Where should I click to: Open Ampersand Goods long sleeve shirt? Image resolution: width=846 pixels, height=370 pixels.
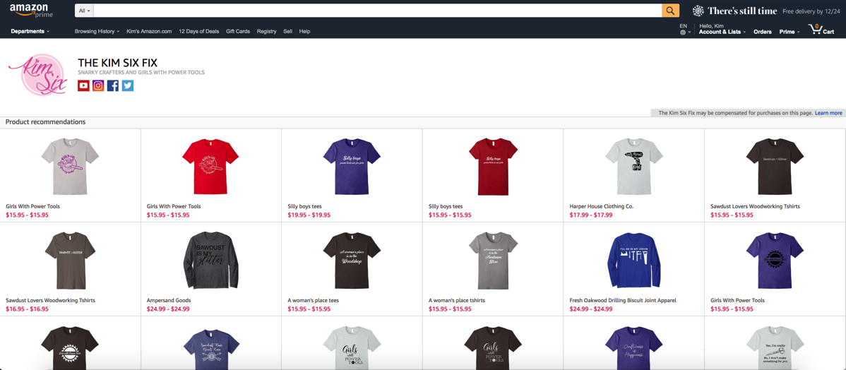tap(210, 260)
